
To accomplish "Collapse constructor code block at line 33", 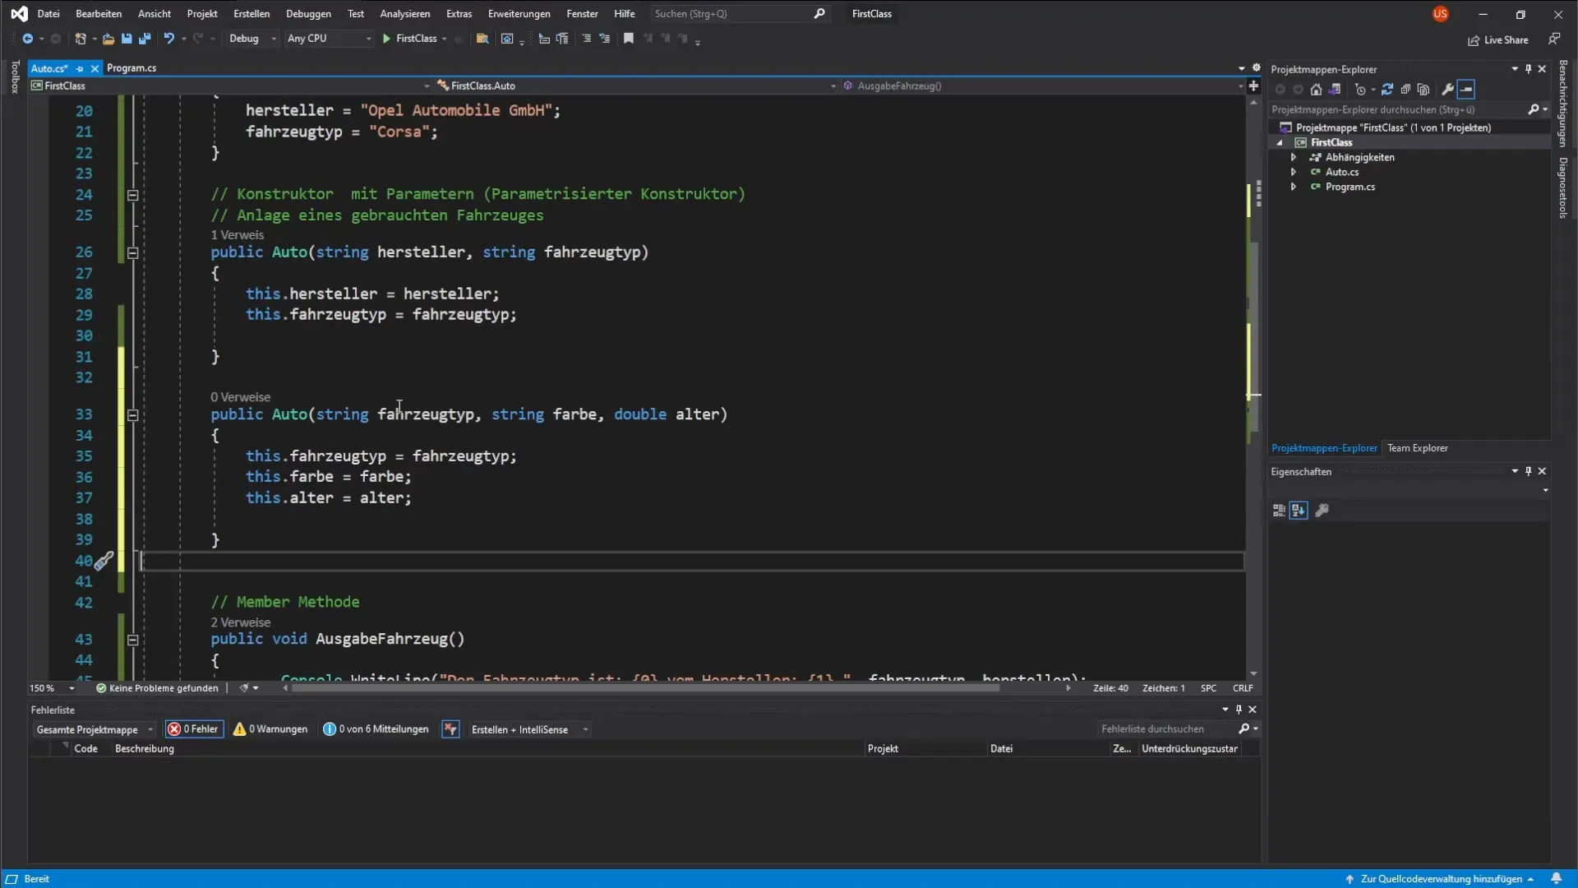I will point(132,415).
